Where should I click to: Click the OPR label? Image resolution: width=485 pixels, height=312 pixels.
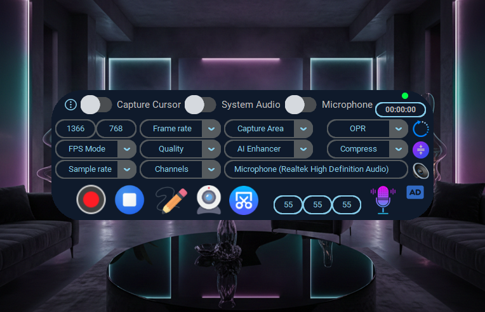[x=357, y=129]
